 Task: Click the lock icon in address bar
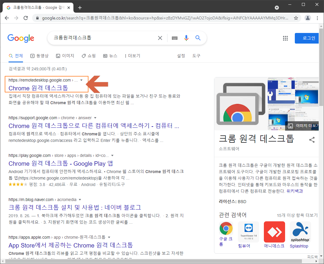coord(37,18)
